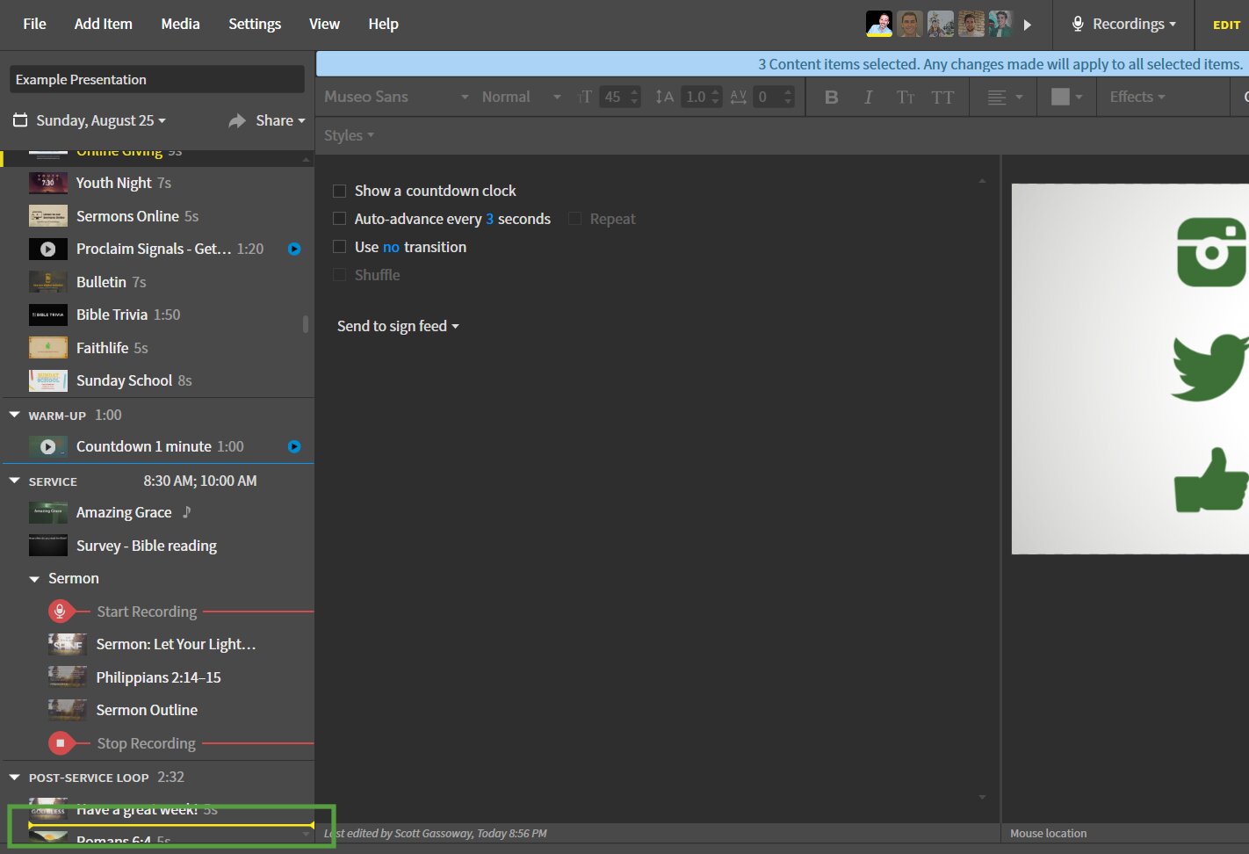Check the Shuffle option
The image size is (1249, 854).
[339, 275]
